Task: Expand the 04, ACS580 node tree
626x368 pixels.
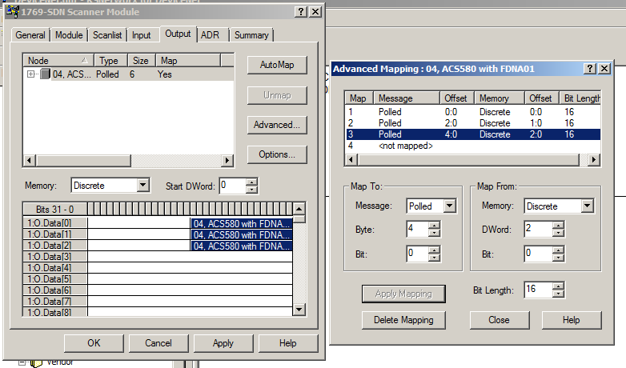Action: tap(31, 74)
